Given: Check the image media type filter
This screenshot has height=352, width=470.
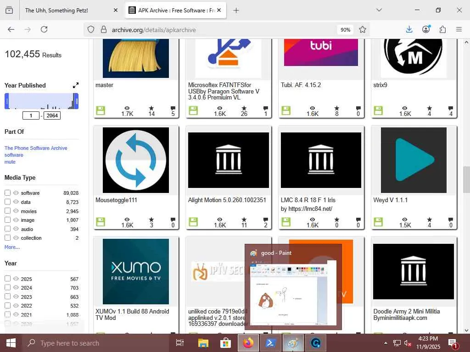Looking at the screenshot, I should [x=7, y=220].
